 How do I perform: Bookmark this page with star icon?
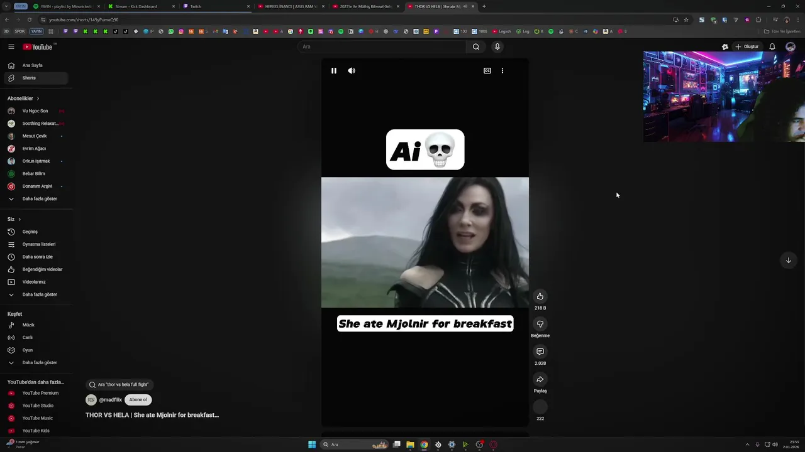click(x=686, y=19)
